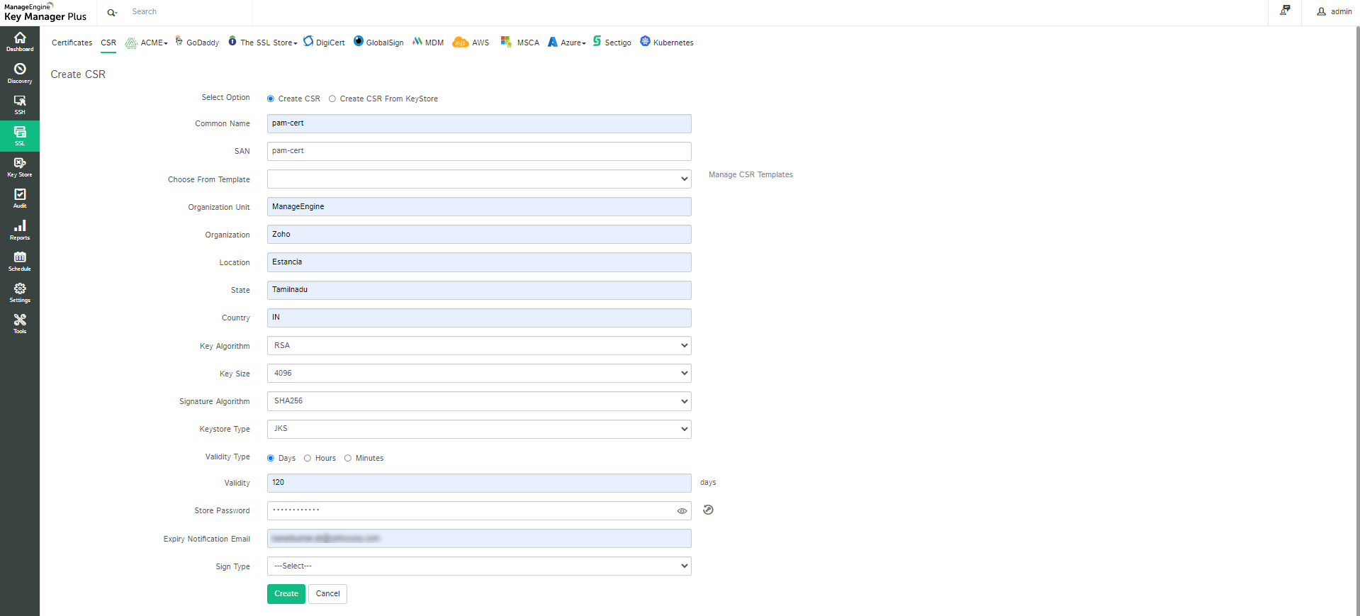The height and width of the screenshot is (616, 1360).
Task: Expand the Key Algorithm dropdown
Action: point(479,346)
